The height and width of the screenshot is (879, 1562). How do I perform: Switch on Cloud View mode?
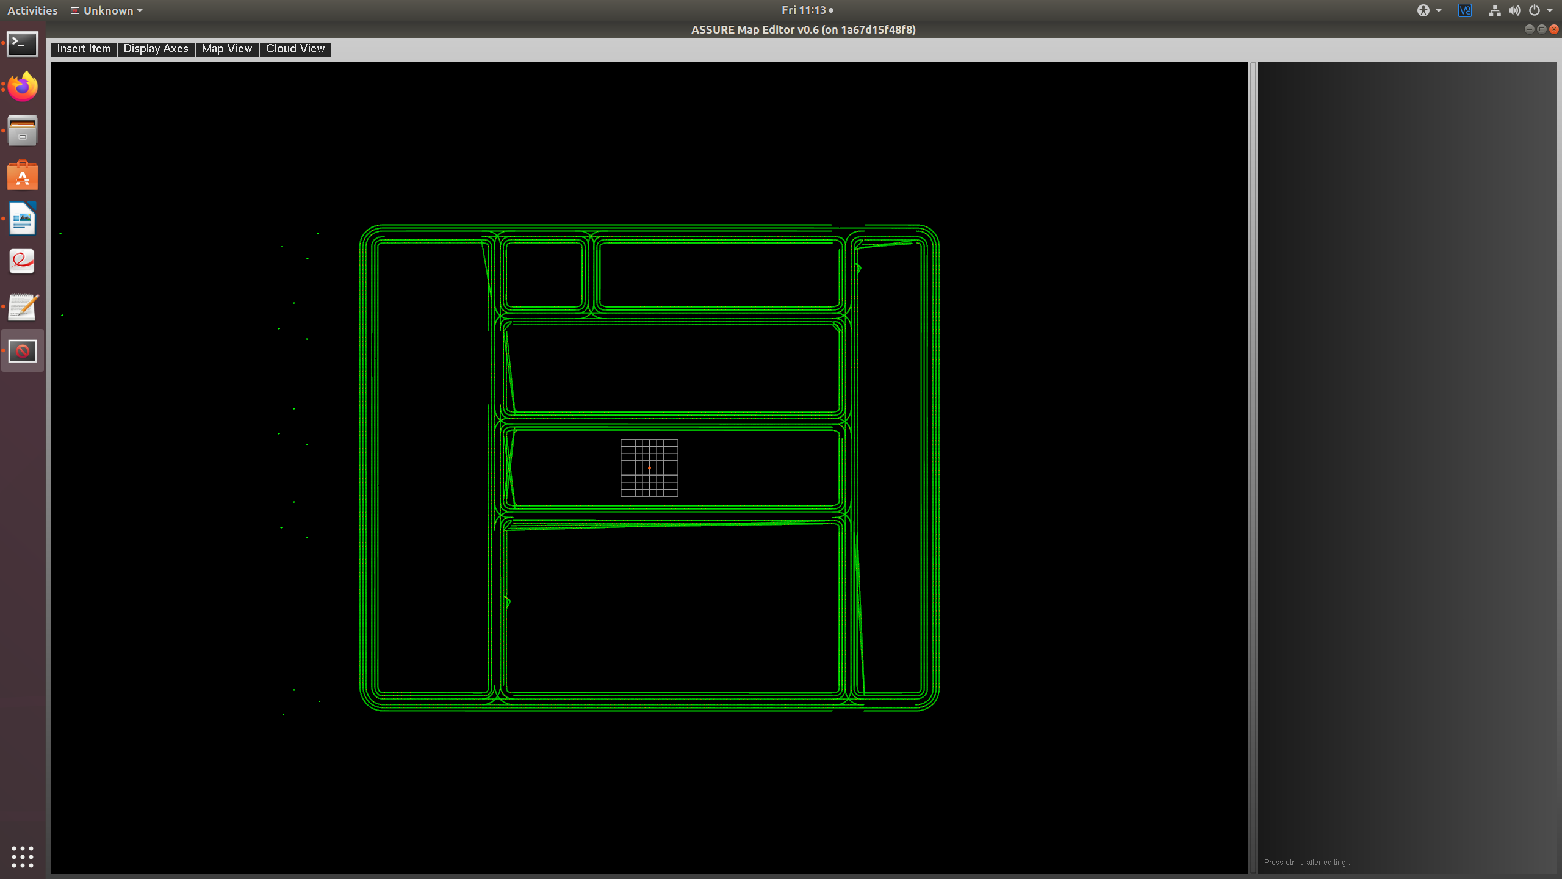pyautogui.click(x=295, y=49)
